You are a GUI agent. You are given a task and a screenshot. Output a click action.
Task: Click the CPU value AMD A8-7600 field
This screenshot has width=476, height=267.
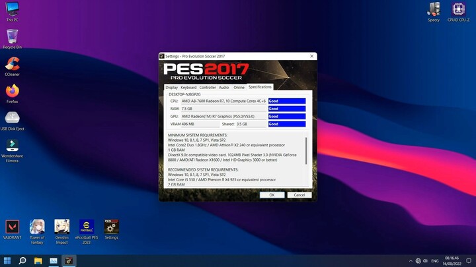pos(223,101)
